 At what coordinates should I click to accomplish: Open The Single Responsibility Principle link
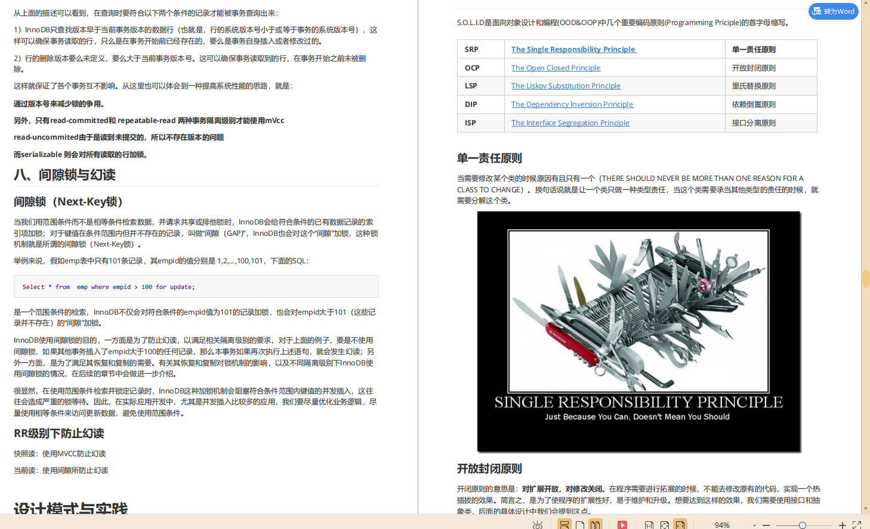coord(573,49)
